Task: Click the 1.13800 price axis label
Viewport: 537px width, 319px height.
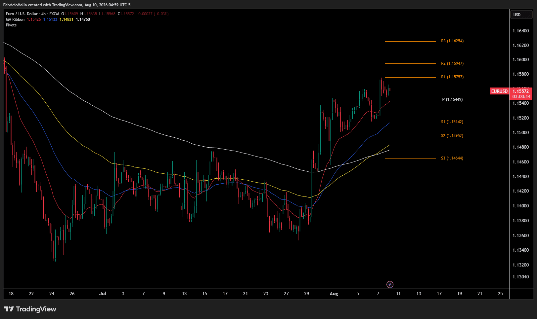Action: [x=521, y=221]
